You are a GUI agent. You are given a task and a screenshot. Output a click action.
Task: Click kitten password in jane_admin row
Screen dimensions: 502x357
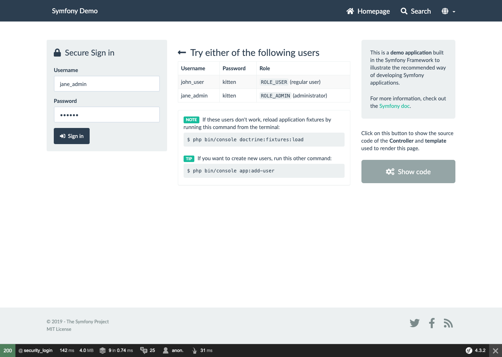tap(229, 96)
